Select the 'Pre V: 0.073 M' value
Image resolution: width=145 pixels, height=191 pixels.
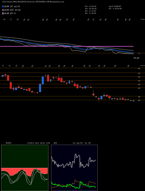pos(115,9)
